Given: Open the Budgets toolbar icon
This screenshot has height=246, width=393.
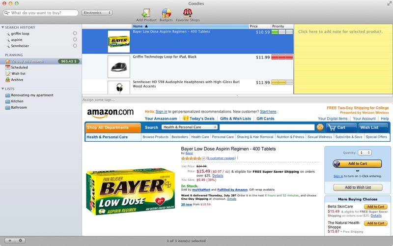Looking at the screenshot, I should pos(166,15).
